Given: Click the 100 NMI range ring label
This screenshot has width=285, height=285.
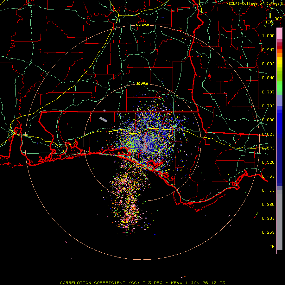Looking at the screenshot, I should pos(142,25).
